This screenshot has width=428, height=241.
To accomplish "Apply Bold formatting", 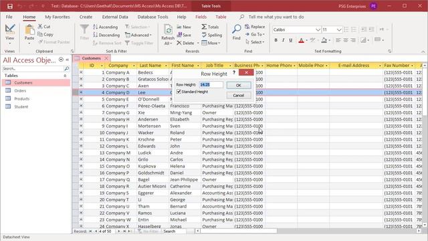I will (x=276, y=40).
